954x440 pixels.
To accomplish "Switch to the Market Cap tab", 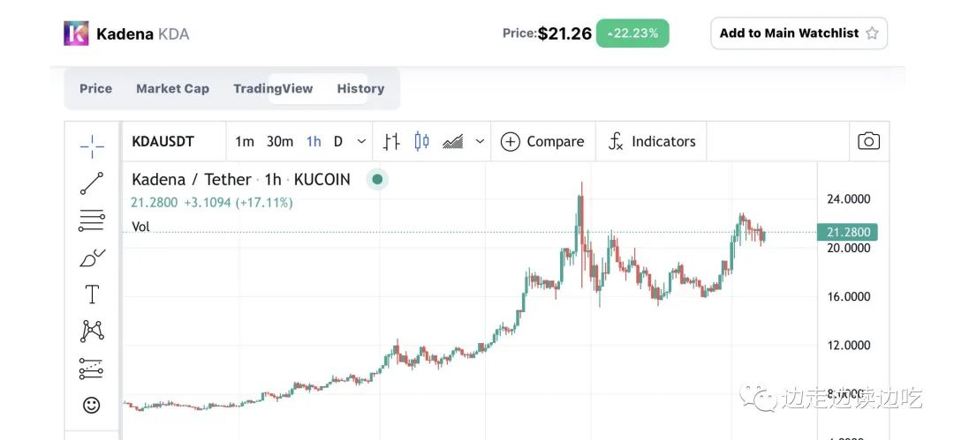I will point(172,88).
